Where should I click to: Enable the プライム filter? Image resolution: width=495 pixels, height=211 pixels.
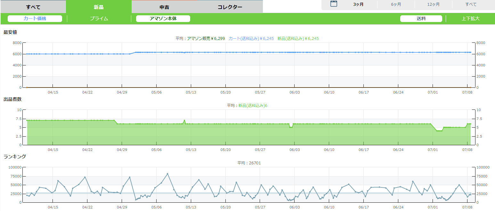(x=99, y=19)
